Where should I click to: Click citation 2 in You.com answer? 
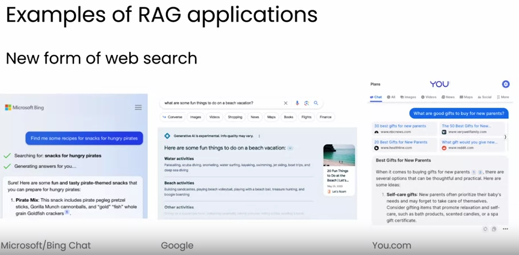pos(480,172)
